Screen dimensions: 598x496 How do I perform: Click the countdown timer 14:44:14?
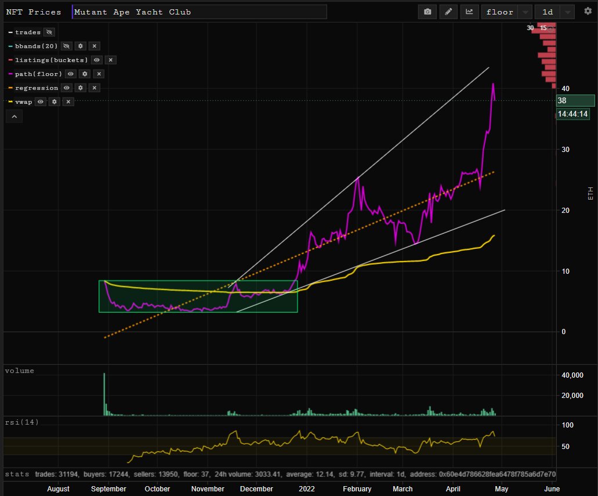tap(573, 114)
